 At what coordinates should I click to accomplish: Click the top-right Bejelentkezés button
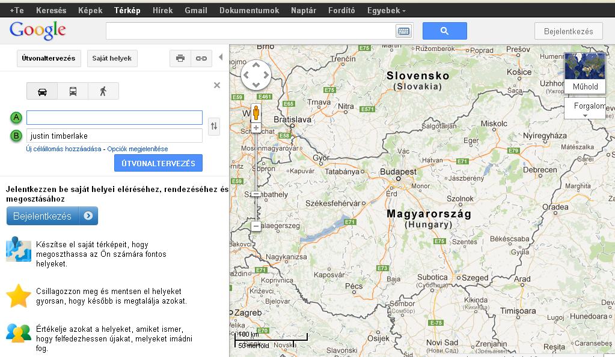pyautogui.click(x=568, y=31)
